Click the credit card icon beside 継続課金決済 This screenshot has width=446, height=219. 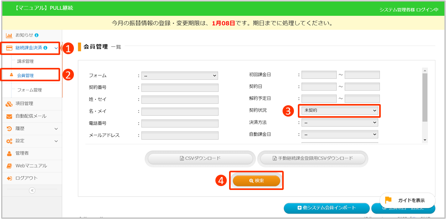(9, 48)
